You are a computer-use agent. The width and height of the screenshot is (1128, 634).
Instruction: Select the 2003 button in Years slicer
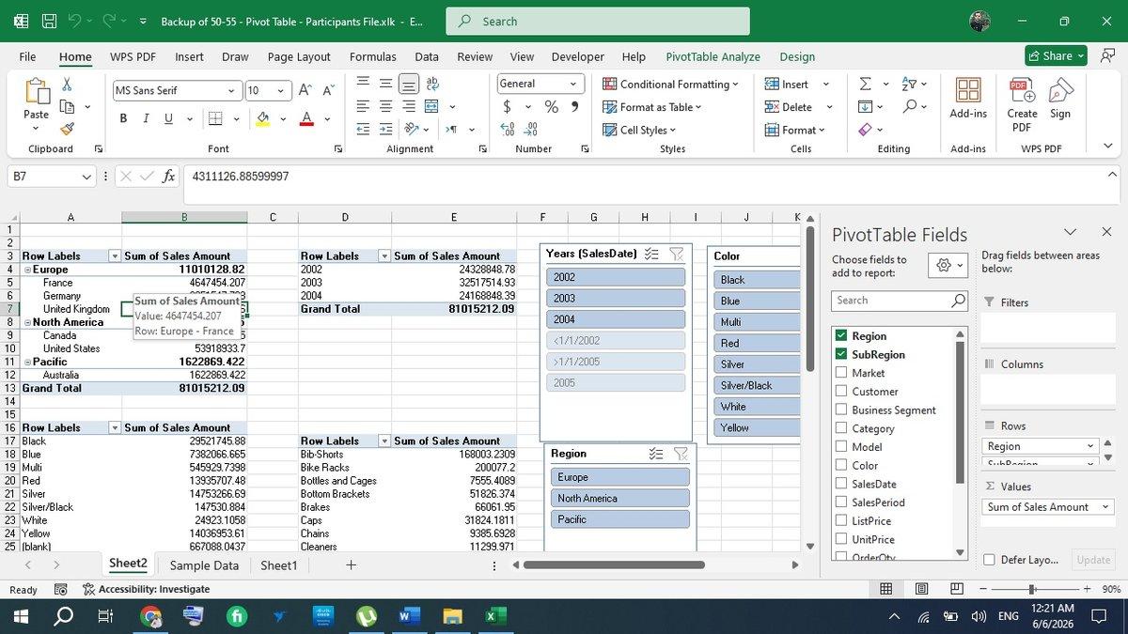pos(616,299)
